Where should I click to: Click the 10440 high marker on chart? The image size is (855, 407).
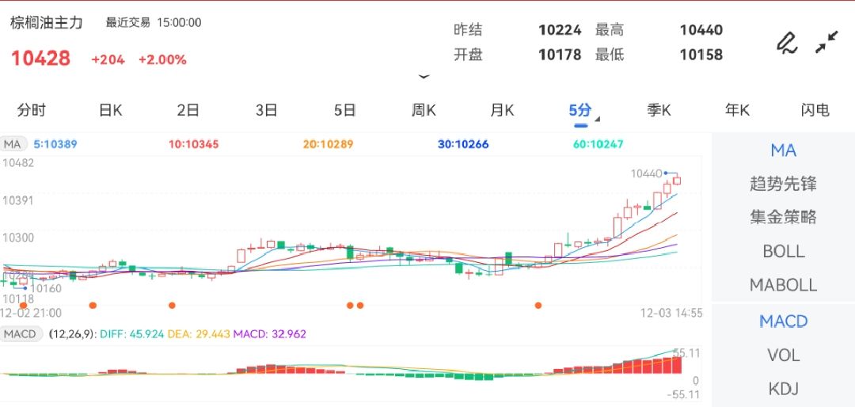[x=647, y=173]
